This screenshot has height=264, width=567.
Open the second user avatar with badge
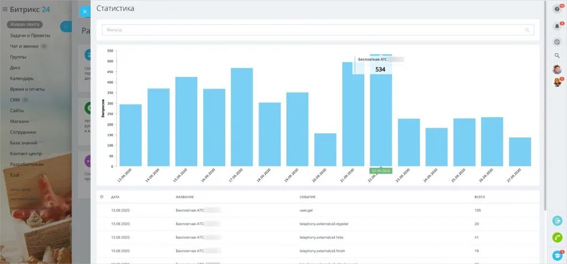coord(557,83)
